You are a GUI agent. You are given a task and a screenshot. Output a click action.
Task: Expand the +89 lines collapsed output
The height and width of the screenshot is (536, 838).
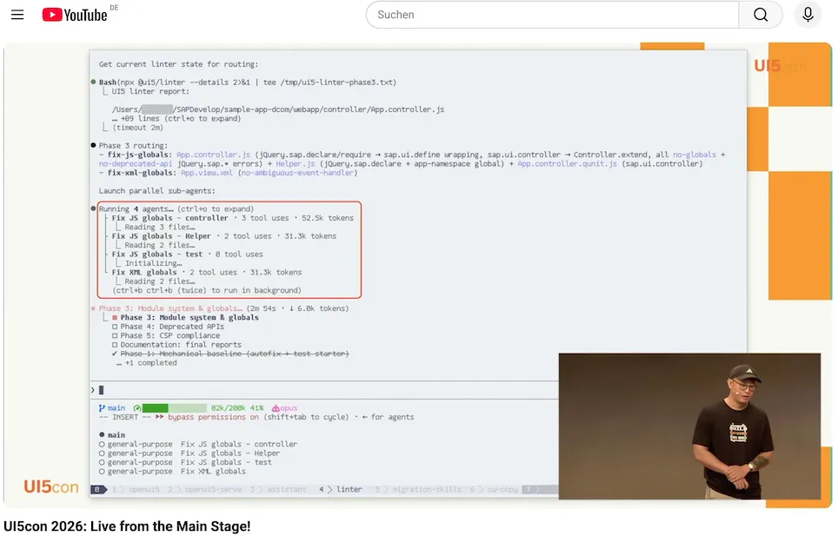click(x=176, y=118)
